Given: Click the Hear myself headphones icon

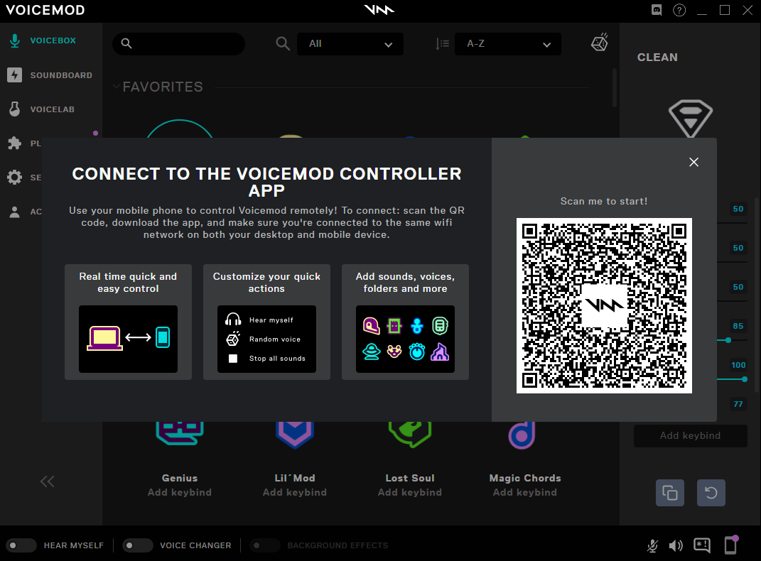Looking at the screenshot, I should [233, 320].
